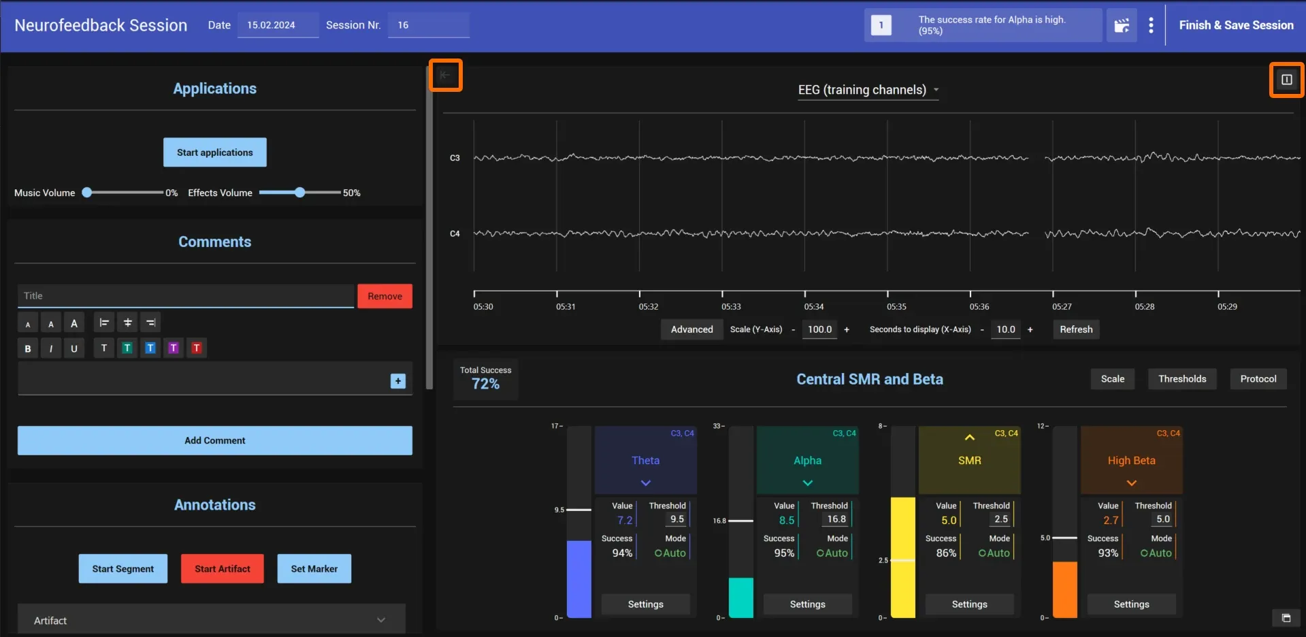
Task: Click Start applications button
Action: 215,152
